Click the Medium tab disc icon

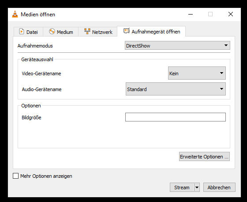52,31
